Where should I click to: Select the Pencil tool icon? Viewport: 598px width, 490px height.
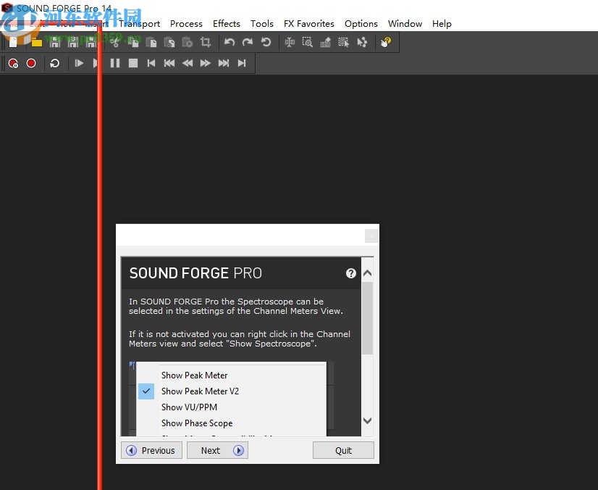pyautogui.click(x=325, y=42)
